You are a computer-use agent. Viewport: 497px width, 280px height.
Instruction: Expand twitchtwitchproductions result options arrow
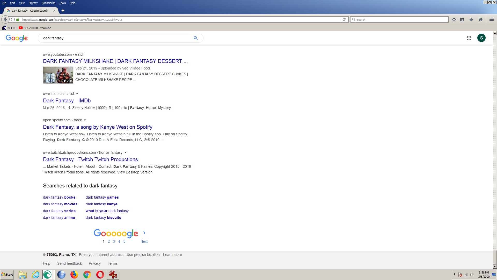tap(126, 152)
